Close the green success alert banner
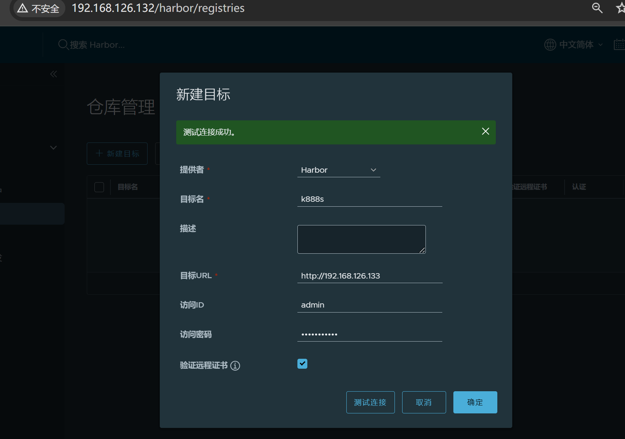This screenshot has height=439, width=625. click(485, 131)
